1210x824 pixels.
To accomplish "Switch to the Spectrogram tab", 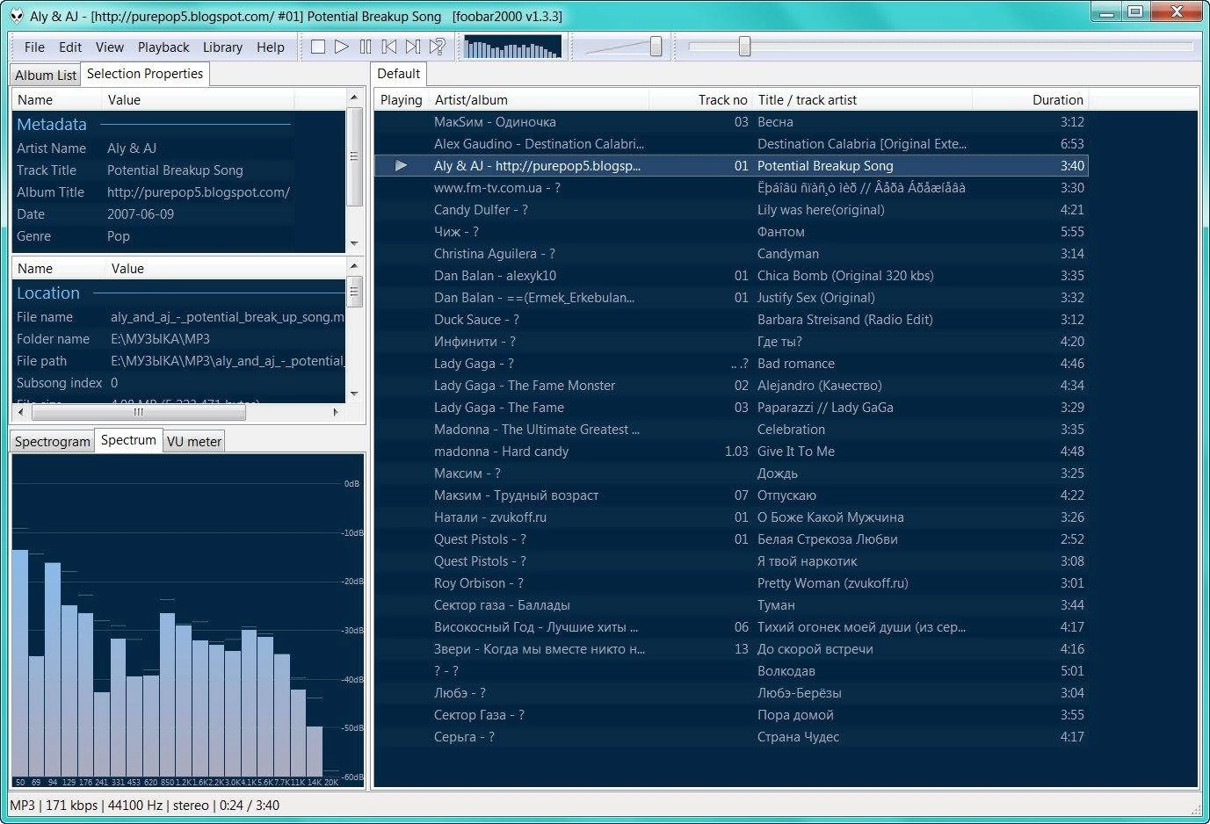I will 53,442.
